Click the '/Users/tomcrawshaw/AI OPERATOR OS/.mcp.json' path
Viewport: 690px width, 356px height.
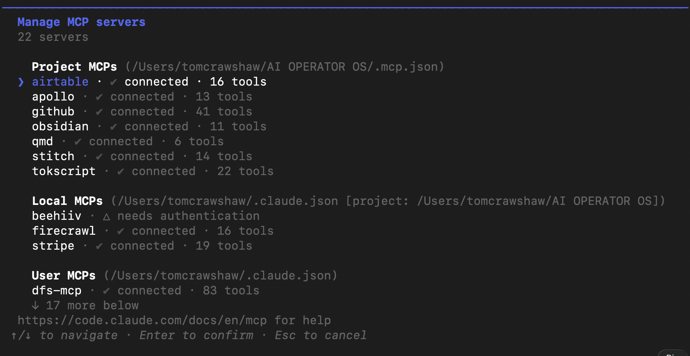285,67
